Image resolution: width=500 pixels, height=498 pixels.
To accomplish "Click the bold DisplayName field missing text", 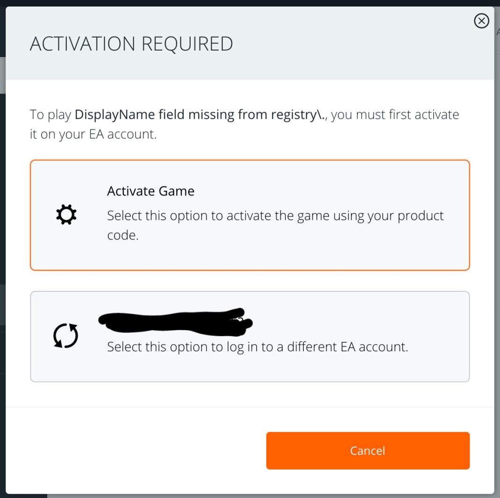I will point(201,115).
